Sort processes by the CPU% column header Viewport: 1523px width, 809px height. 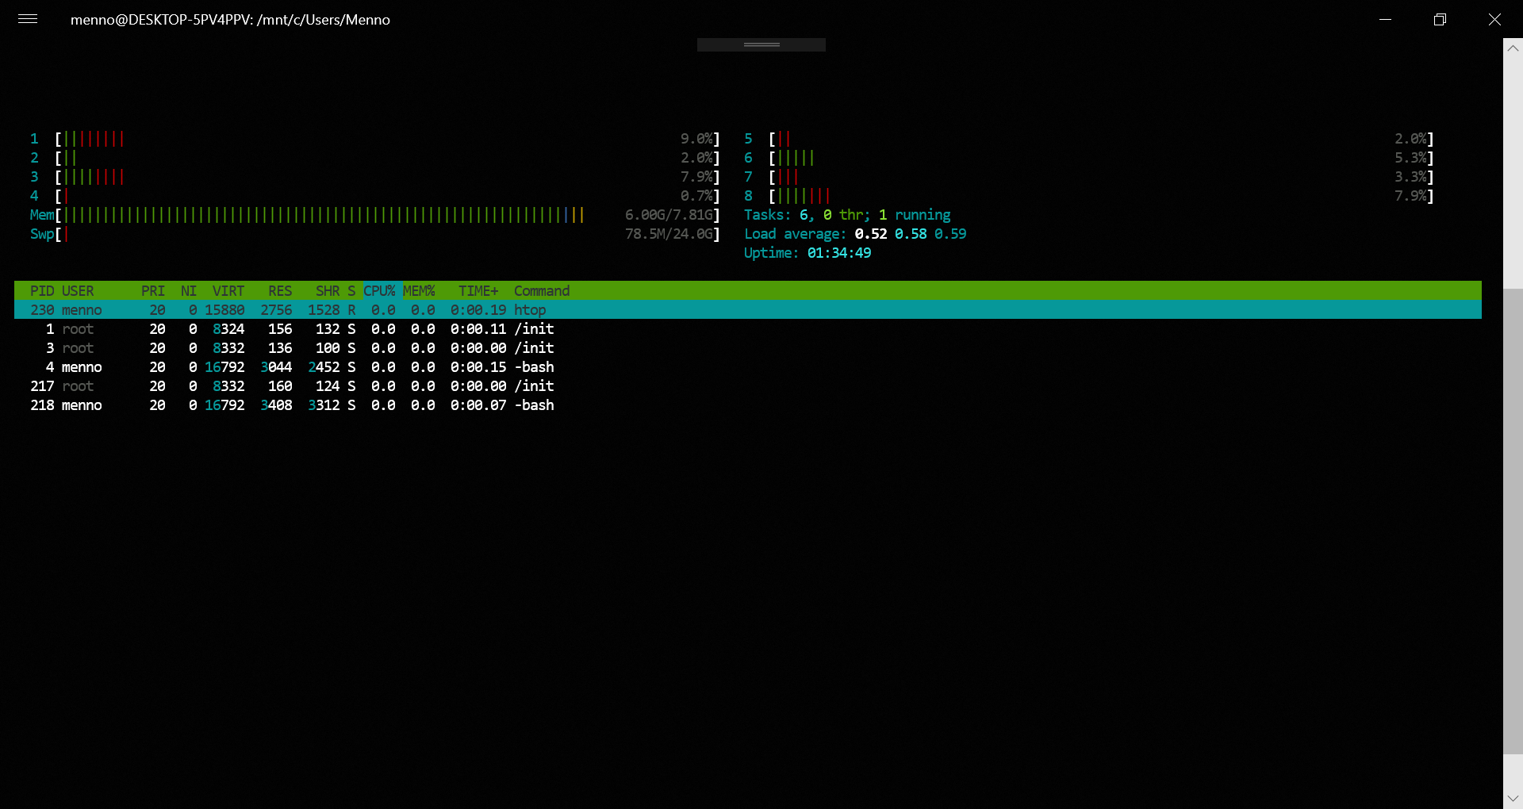coord(379,290)
